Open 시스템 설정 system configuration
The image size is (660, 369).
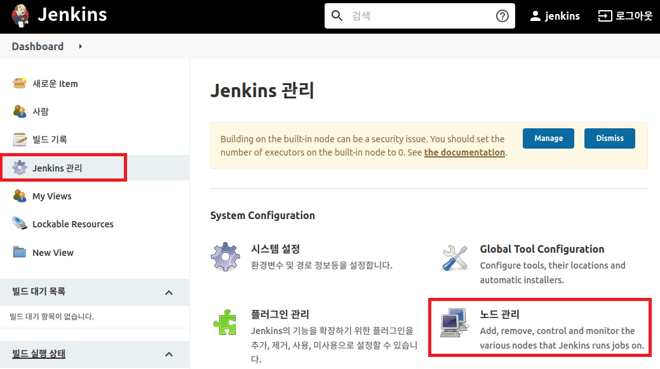click(276, 249)
